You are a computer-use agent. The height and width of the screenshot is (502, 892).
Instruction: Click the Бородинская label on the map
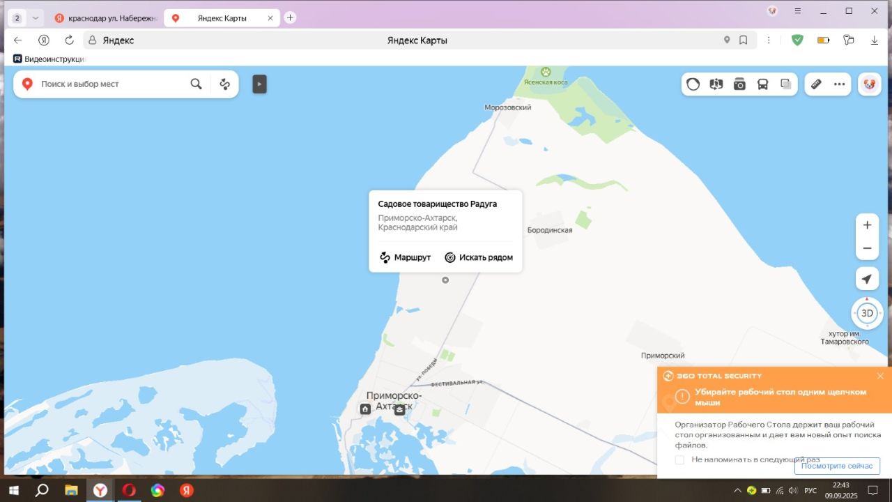(x=550, y=230)
